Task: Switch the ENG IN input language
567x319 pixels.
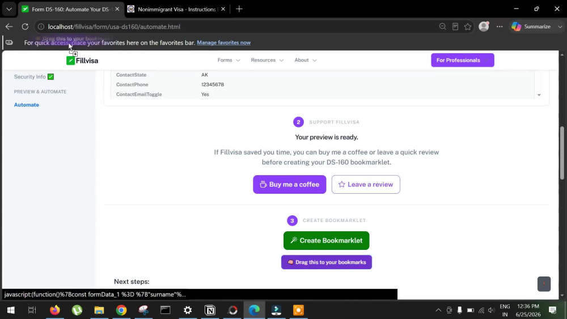Action: click(505, 311)
